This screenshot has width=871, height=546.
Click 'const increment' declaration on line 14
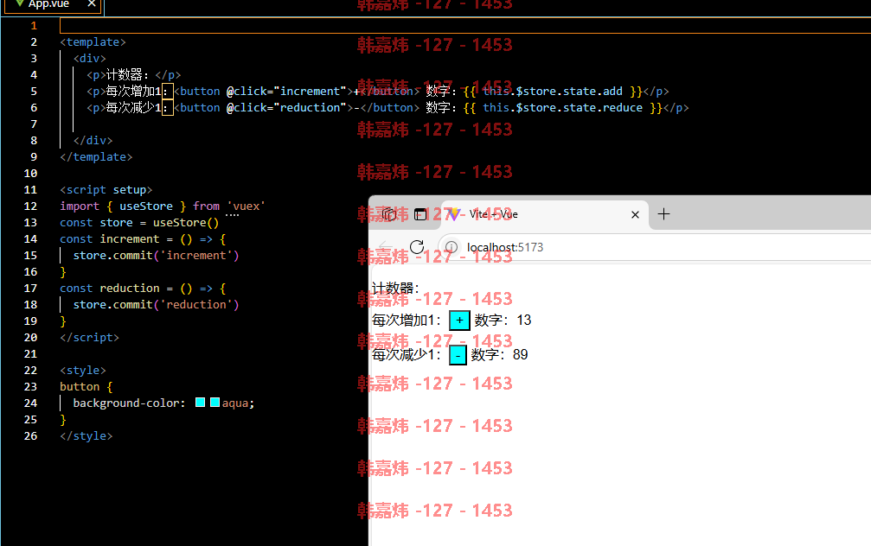point(110,239)
